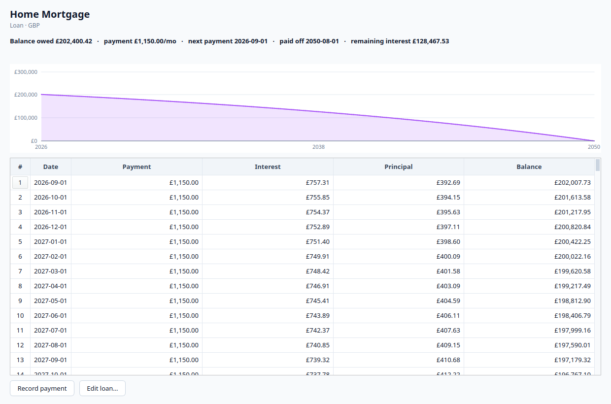Click balance value £200,820.84
Screen dimensions: 611x404
[x=573, y=227]
